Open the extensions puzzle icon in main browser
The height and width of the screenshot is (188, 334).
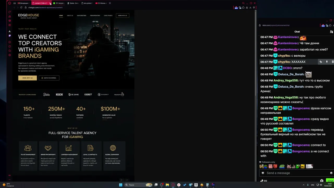coord(243,8)
